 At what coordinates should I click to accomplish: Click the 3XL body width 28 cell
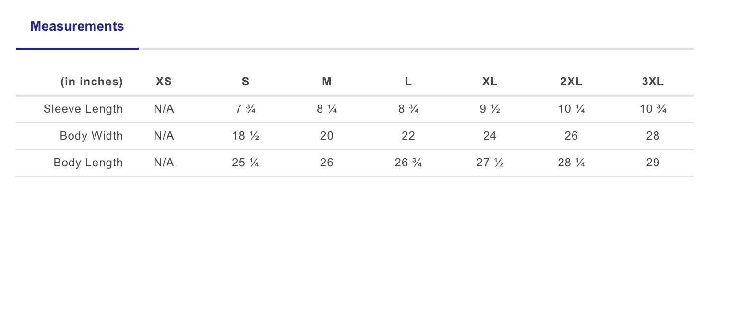pos(653,136)
